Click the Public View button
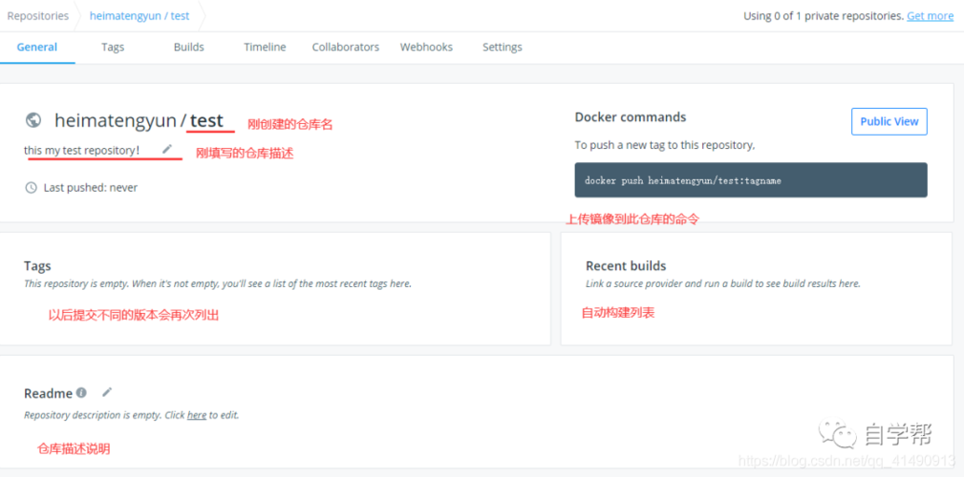The height and width of the screenshot is (477, 964). [x=889, y=121]
